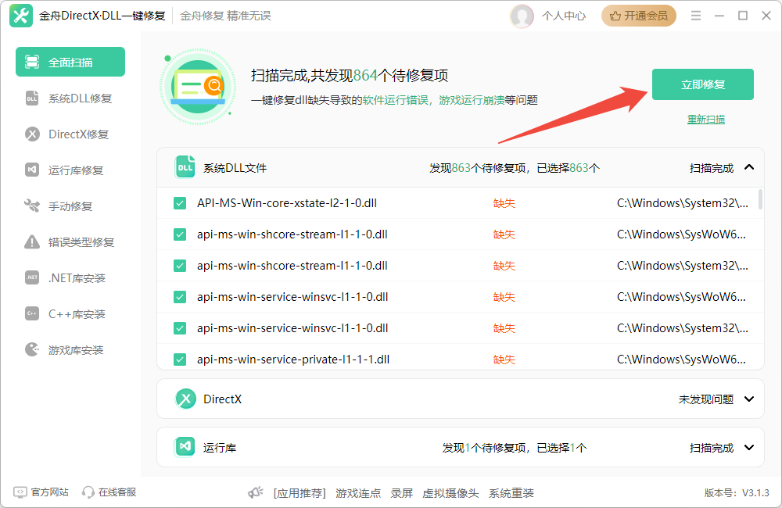Click the runtime library repair icon
The image size is (782, 508).
pos(32,170)
